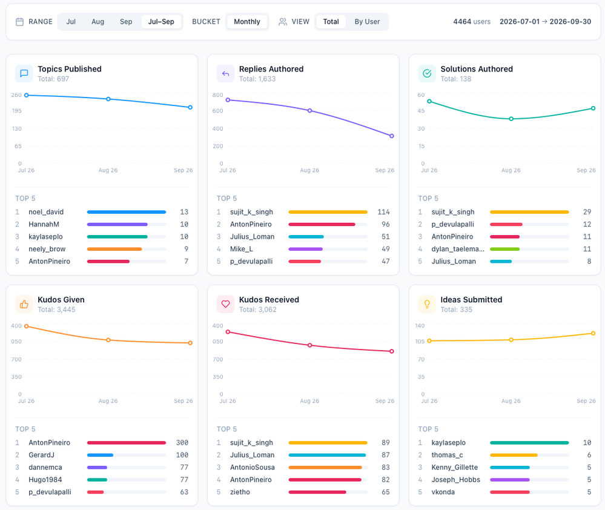Click kaylaseplo in Ideas Submitted top 5

click(x=448, y=443)
